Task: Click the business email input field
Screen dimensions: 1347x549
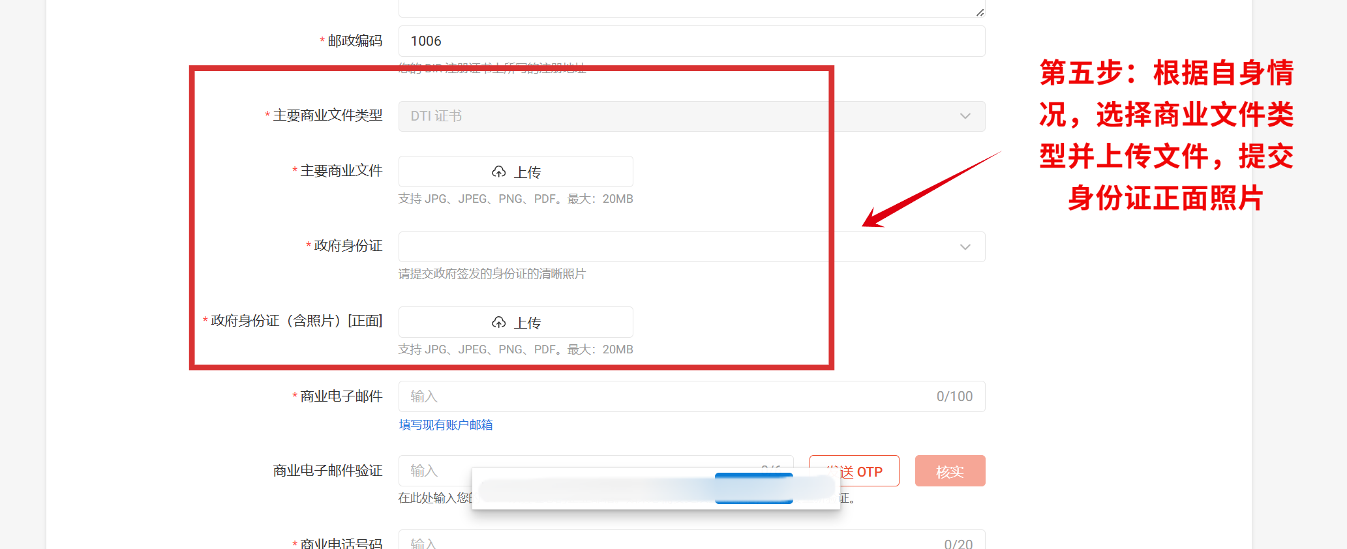Action: [x=691, y=396]
